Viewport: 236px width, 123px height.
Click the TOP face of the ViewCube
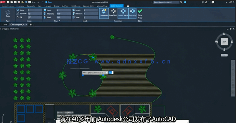[224, 42]
